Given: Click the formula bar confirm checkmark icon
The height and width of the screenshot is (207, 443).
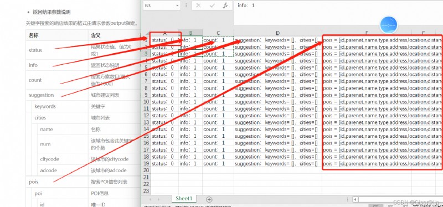Looking at the screenshot, I should click(212, 6).
